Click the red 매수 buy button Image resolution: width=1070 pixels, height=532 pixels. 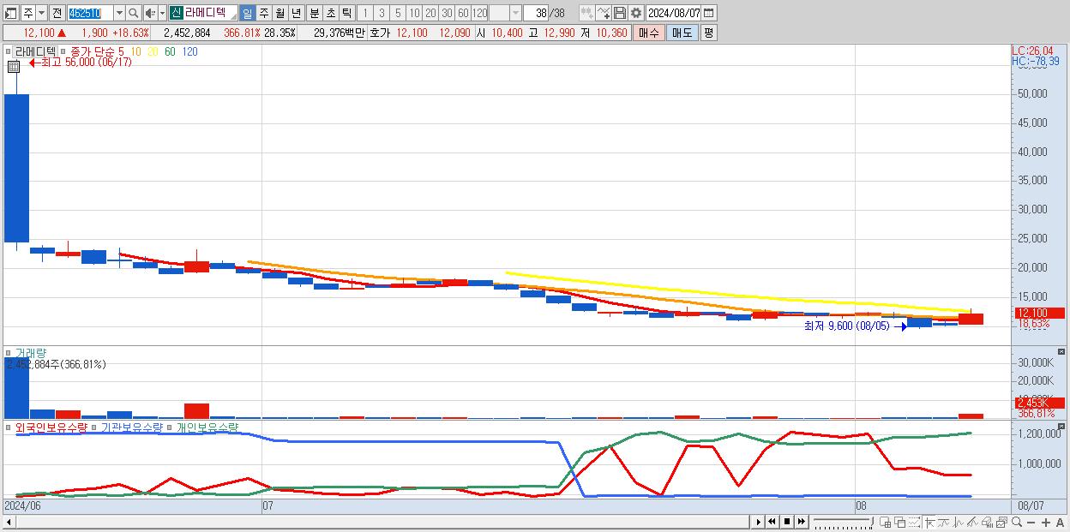[649, 33]
